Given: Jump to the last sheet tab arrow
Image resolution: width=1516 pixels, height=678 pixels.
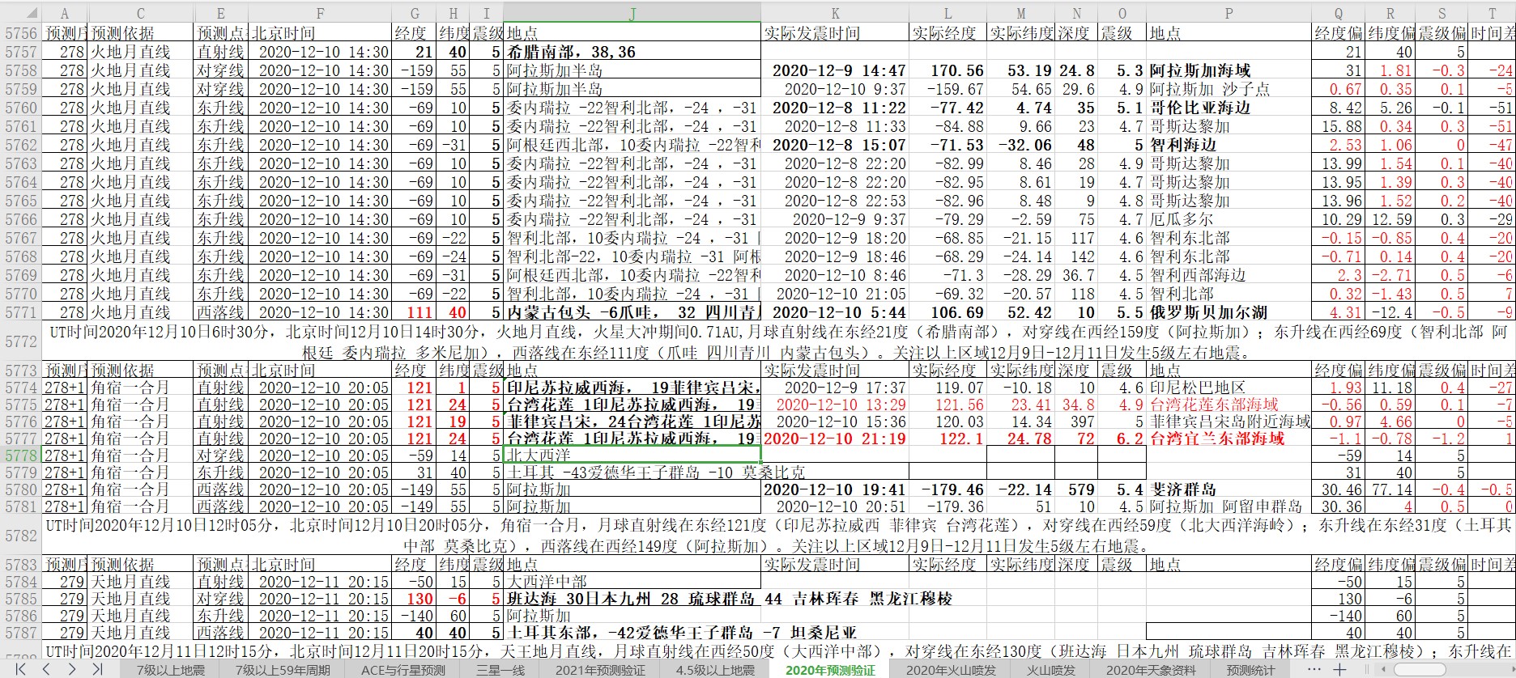Looking at the screenshot, I should 98,669.
